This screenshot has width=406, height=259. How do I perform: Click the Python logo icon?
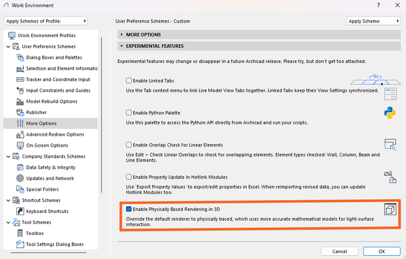[390, 113]
